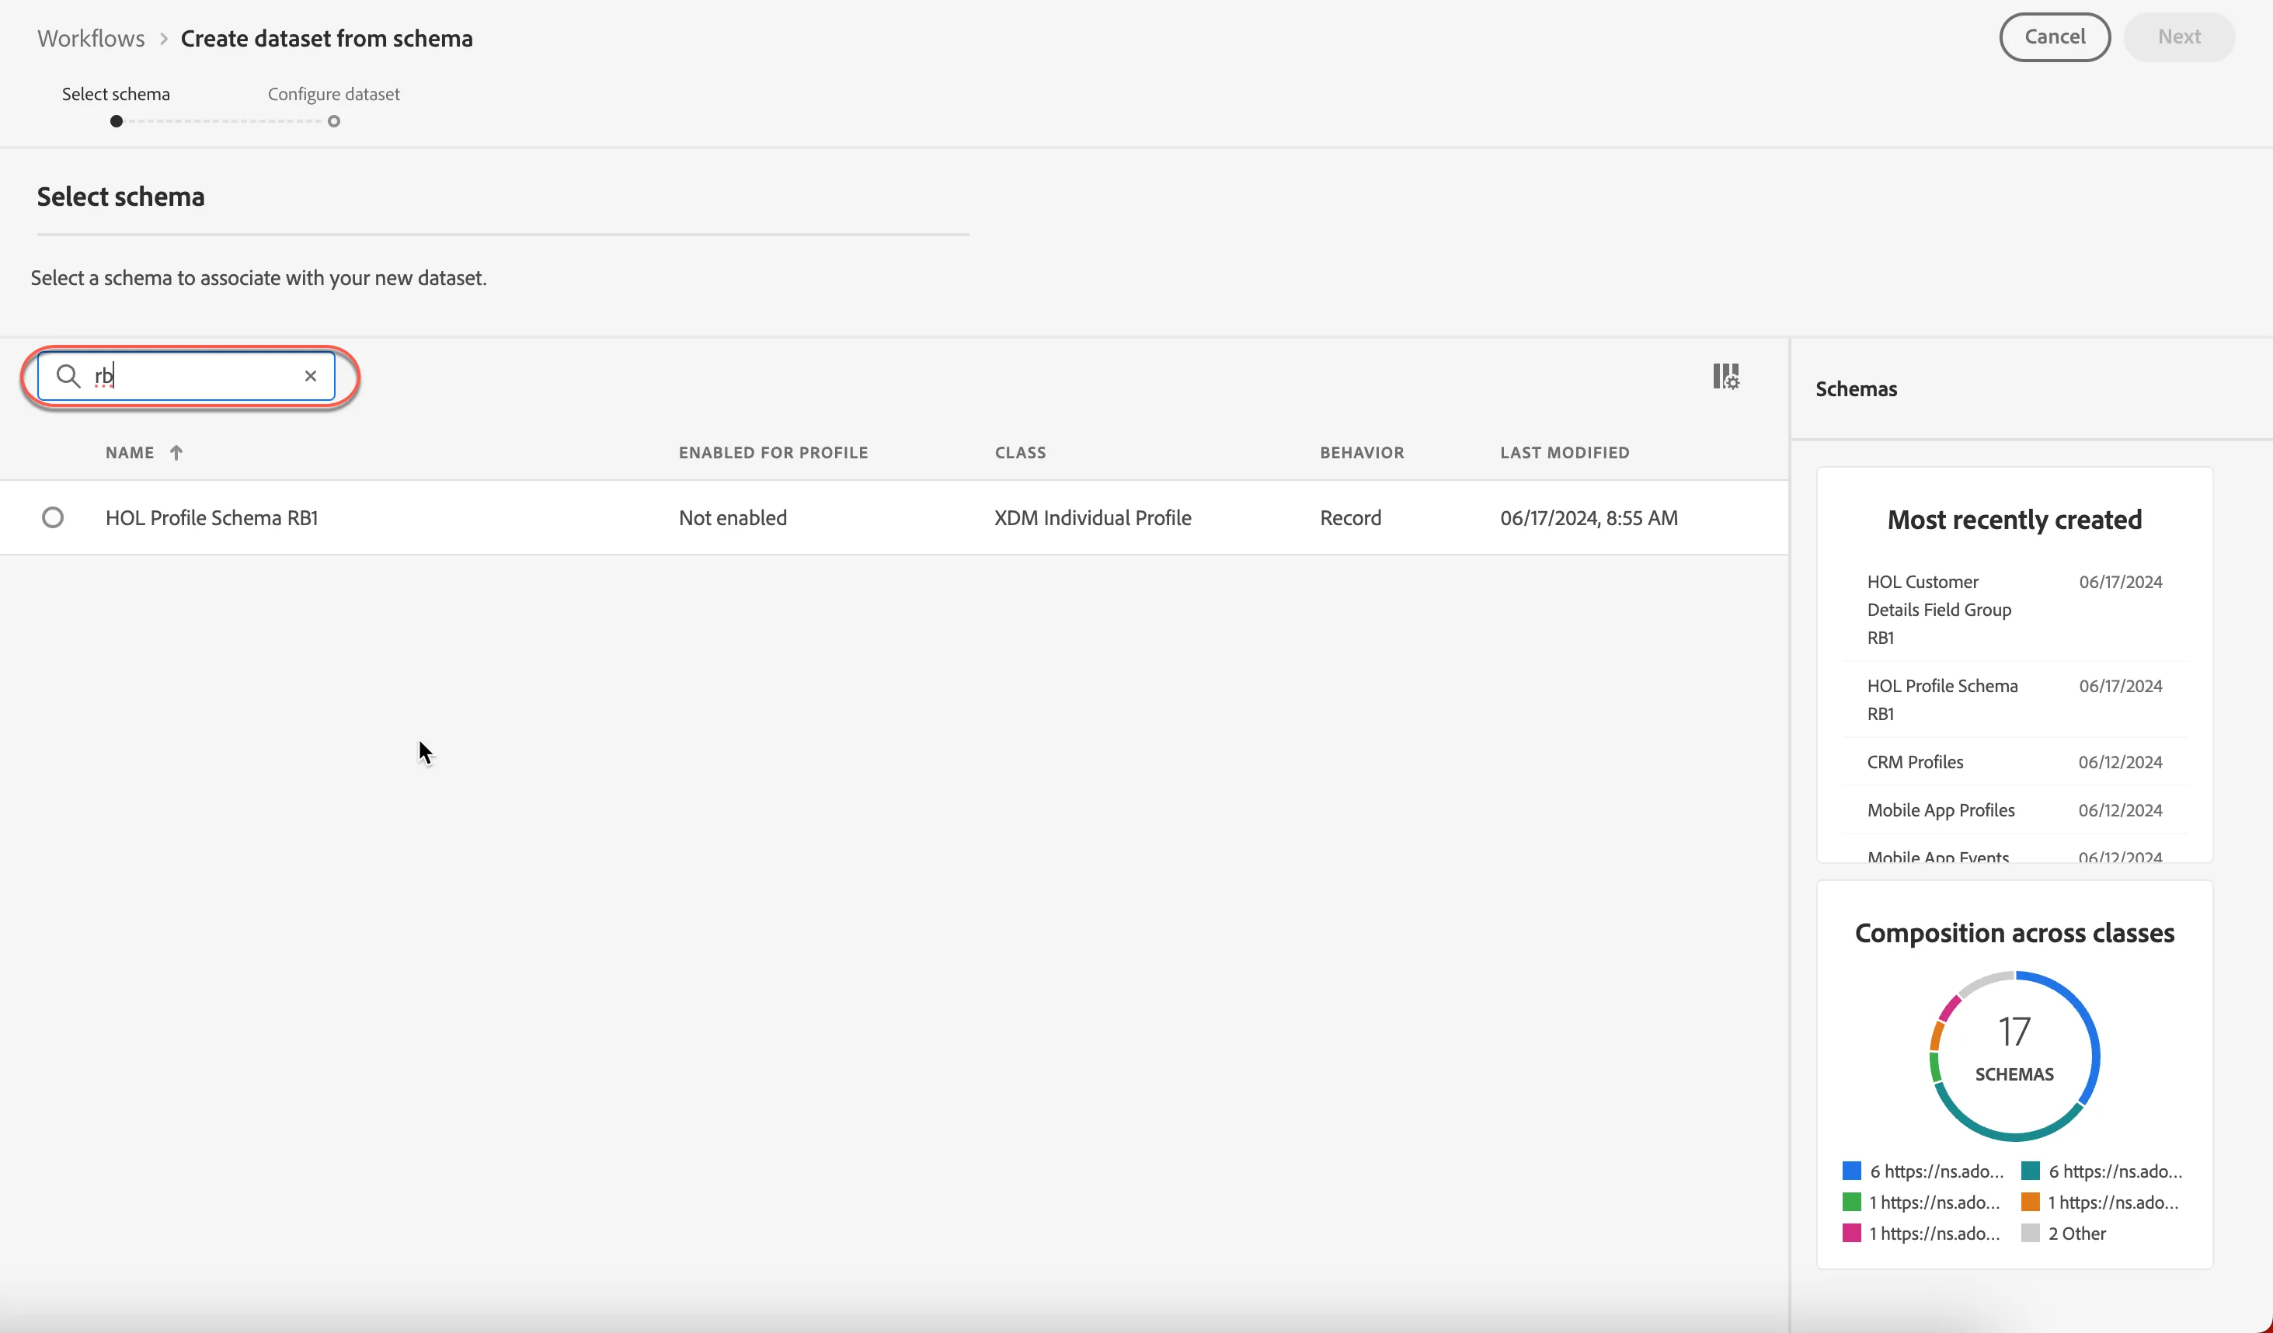Viewport: 2273px width, 1333px height.
Task: Click into the schema search field
Action: click(x=186, y=376)
